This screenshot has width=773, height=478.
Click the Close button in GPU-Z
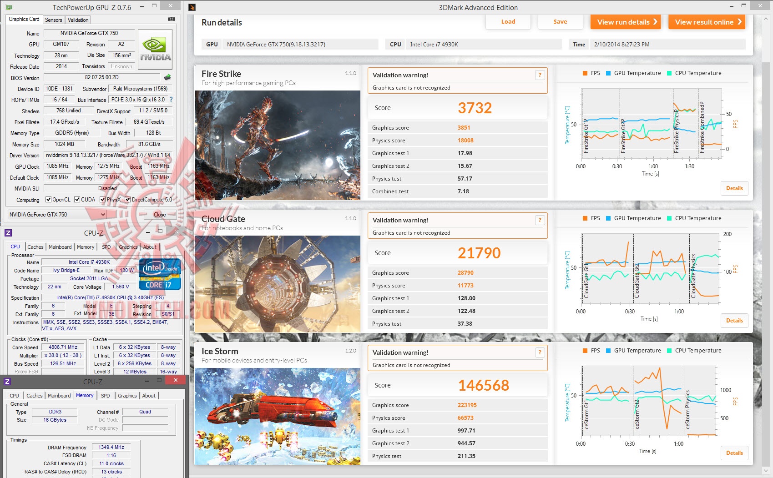coord(160,214)
